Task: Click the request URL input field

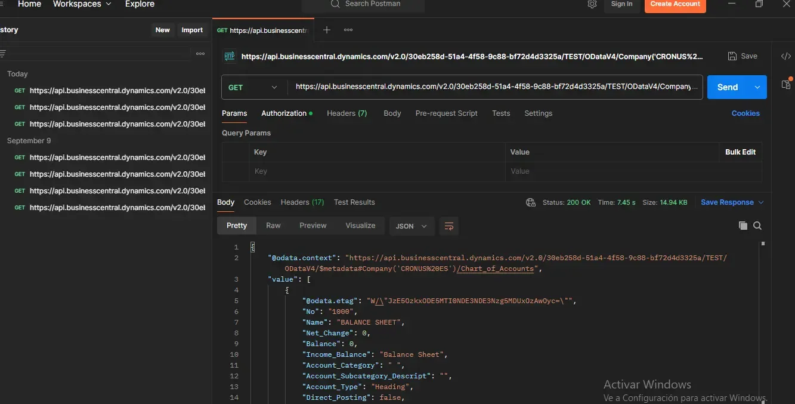Action: click(x=495, y=87)
